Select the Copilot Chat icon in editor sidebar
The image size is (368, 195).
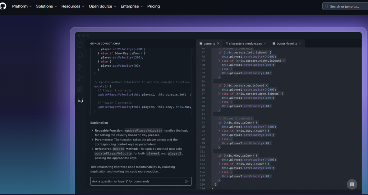point(80,100)
